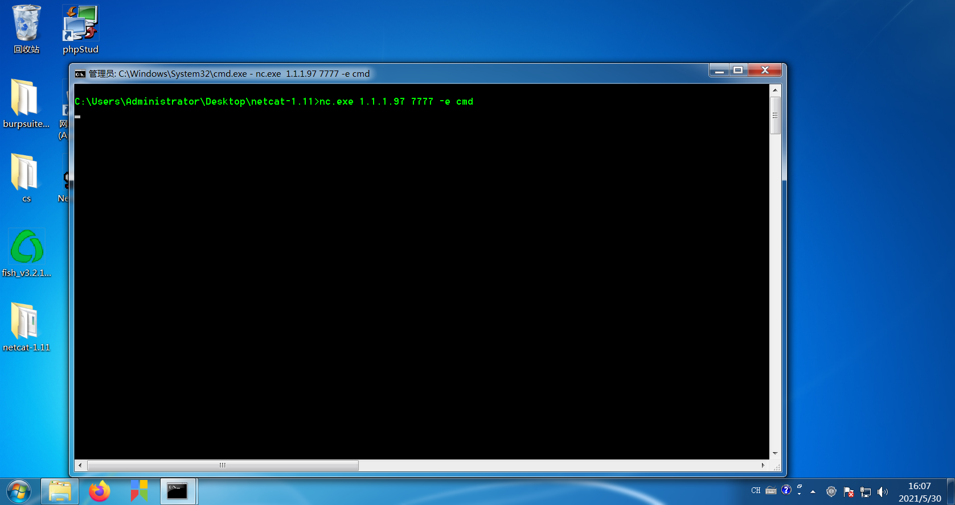The height and width of the screenshot is (505, 955).
Task: Open the clock showing 16:07
Action: (x=920, y=492)
